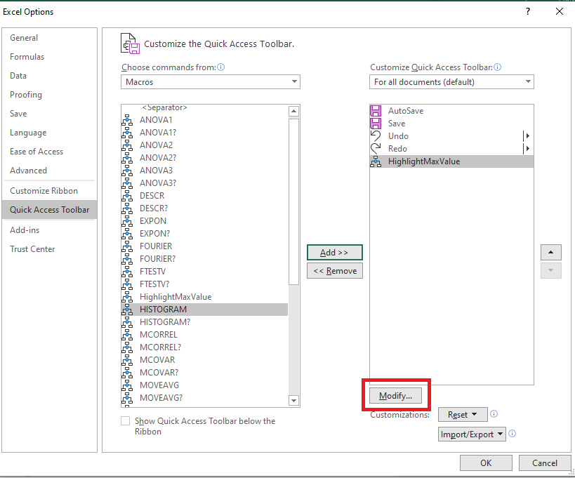Screen dimensions: 575x478
Task: Expand the Import/Export dropdown
Action: [x=472, y=434]
